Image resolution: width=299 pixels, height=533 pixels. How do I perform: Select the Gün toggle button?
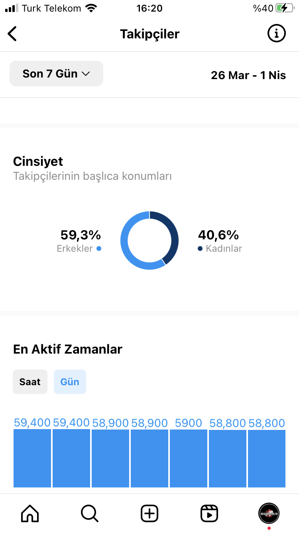pyautogui.click(x=70, y=382)
